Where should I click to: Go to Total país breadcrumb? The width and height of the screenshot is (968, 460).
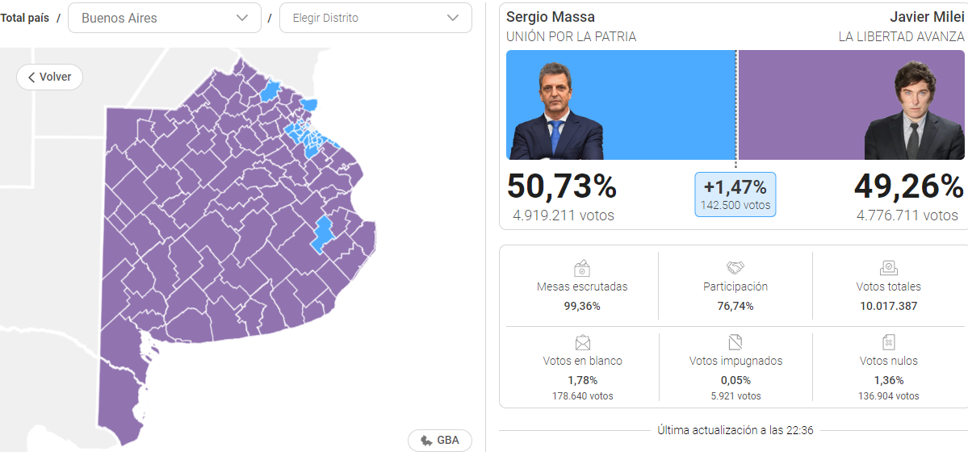(25, 18)
